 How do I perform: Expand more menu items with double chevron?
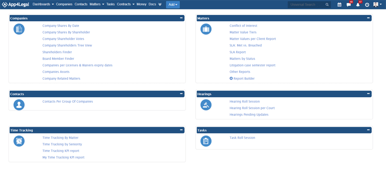click(x=160, y=4)
